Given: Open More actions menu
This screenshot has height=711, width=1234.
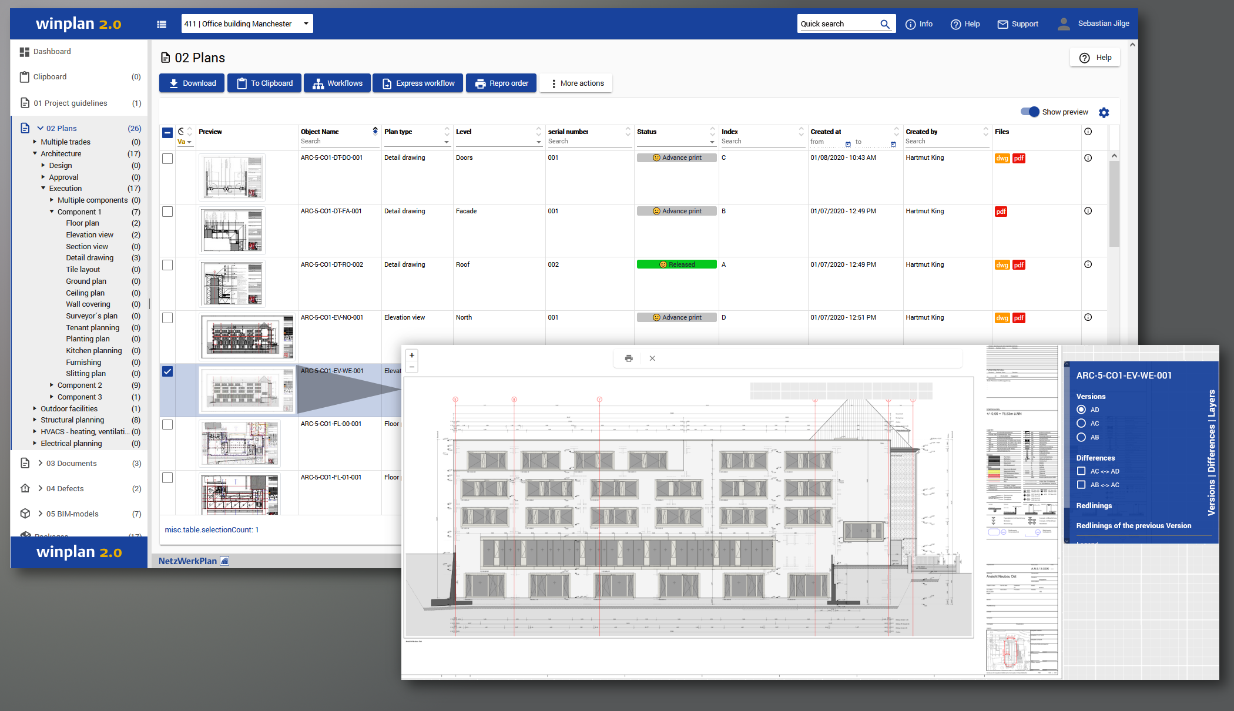Looking at the screenshot, I should (x=576, y=83).
